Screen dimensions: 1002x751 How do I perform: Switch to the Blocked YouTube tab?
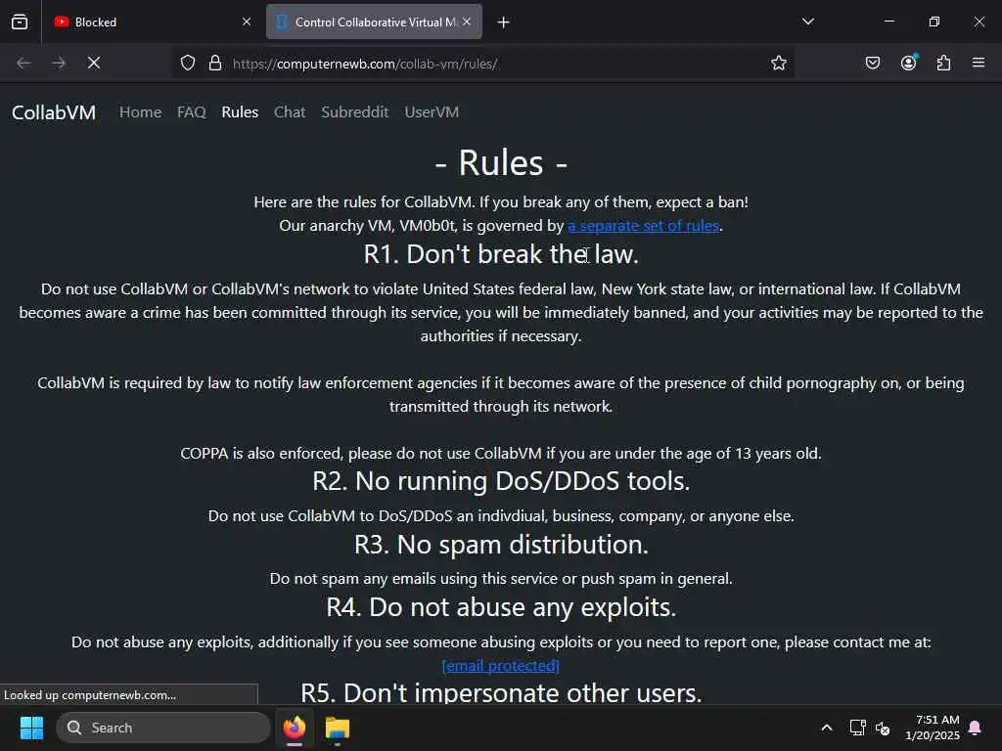(150, 22)
